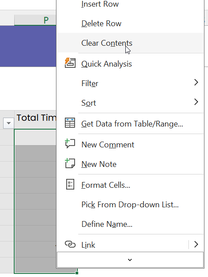Click the Link chain icon
The width and height of the screenshot is (208, 277).
(x=70, y=244)
